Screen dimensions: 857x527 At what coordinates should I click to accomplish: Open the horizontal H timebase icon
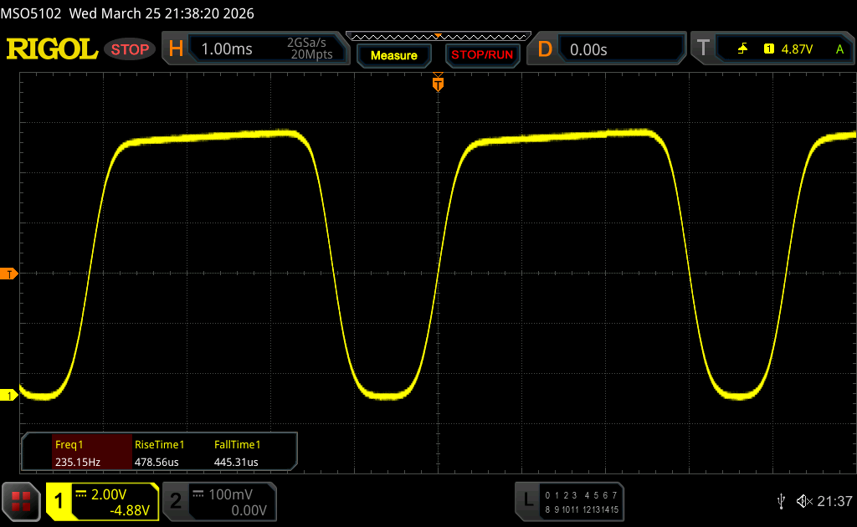[x=176, y=49]
